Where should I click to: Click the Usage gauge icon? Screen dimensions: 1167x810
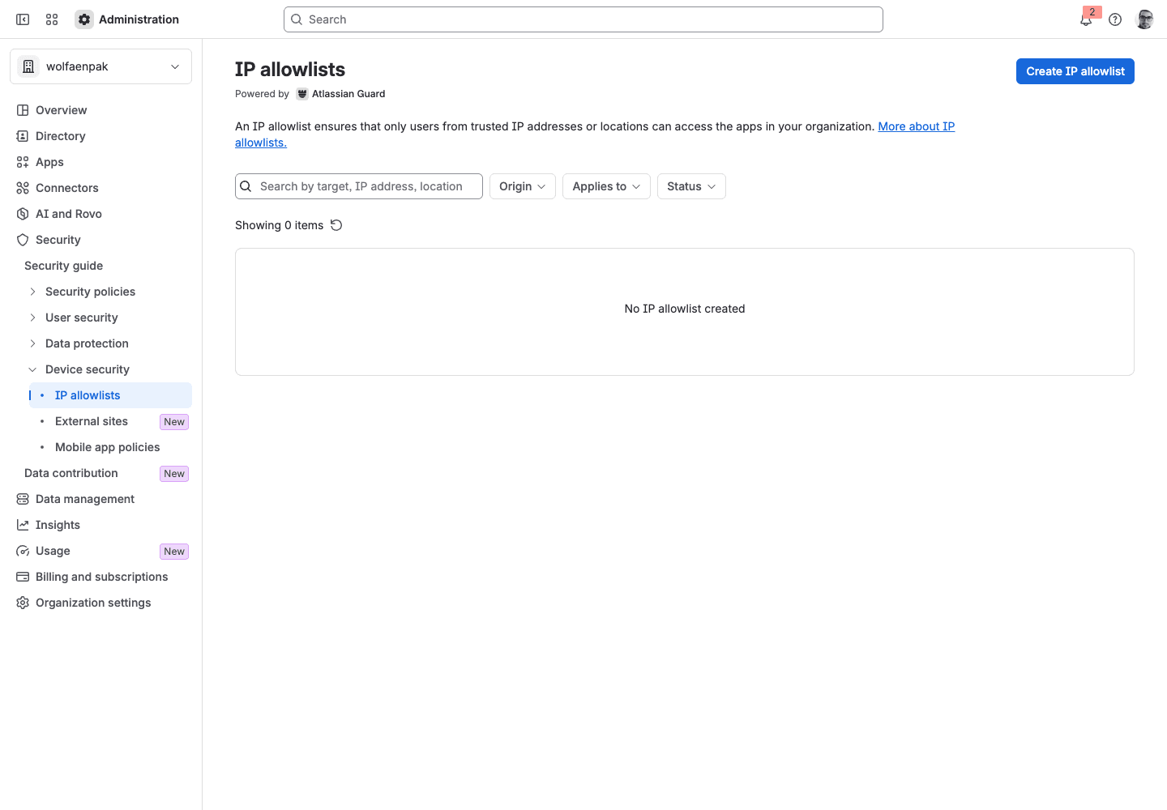coord(23,551)
